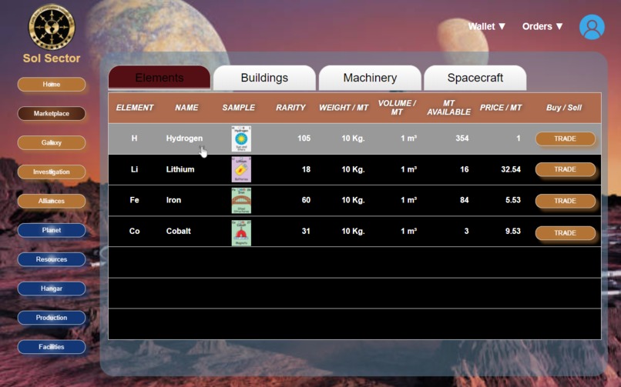The image size is (621, 387).
Task: Click the 'H' element symbol
Action: tap(134, 138)
